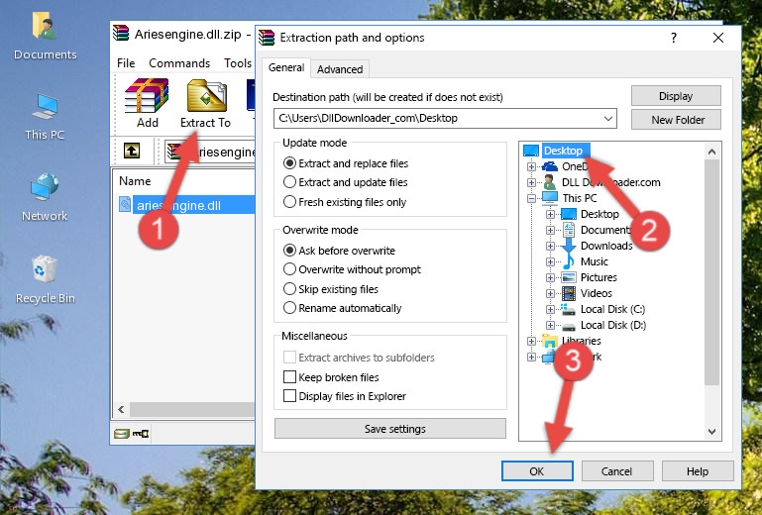Click the folder tree scroll down arrow
Screen dimensions: 762x515
(711, 432)
